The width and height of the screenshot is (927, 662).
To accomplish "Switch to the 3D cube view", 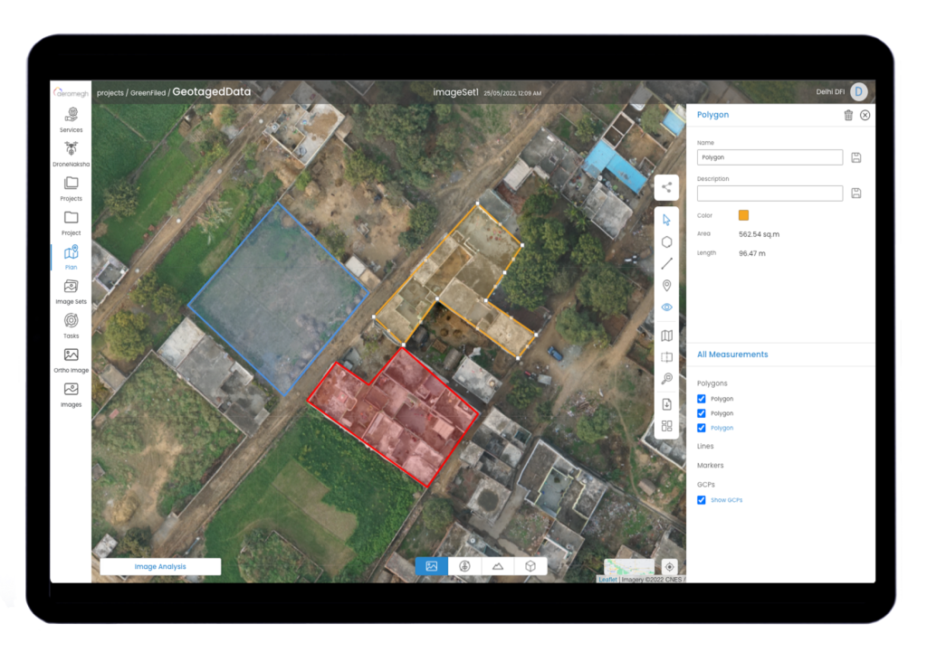I will pos(530,566).
